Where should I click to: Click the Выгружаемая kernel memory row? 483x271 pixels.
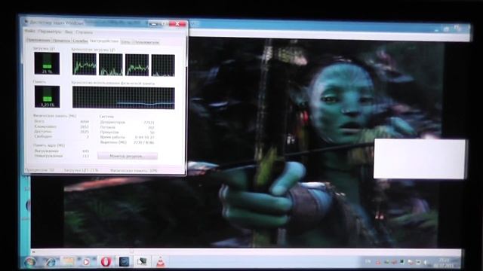(61, 151)
